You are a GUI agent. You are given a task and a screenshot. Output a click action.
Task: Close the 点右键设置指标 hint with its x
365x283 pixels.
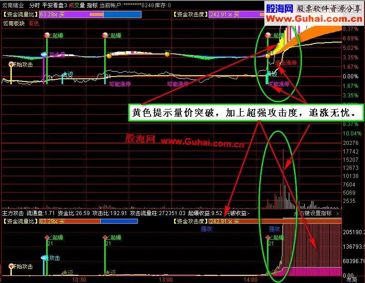click(338, 213)
